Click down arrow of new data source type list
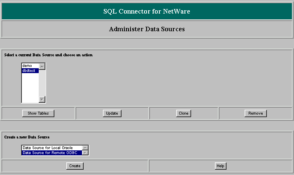Image resolution: width=294 pixels, height=175 pixels. (85, 153)
